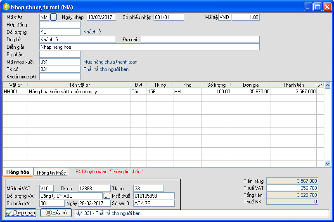Click the Số seri field AT/17P

[x=154, y=203]
